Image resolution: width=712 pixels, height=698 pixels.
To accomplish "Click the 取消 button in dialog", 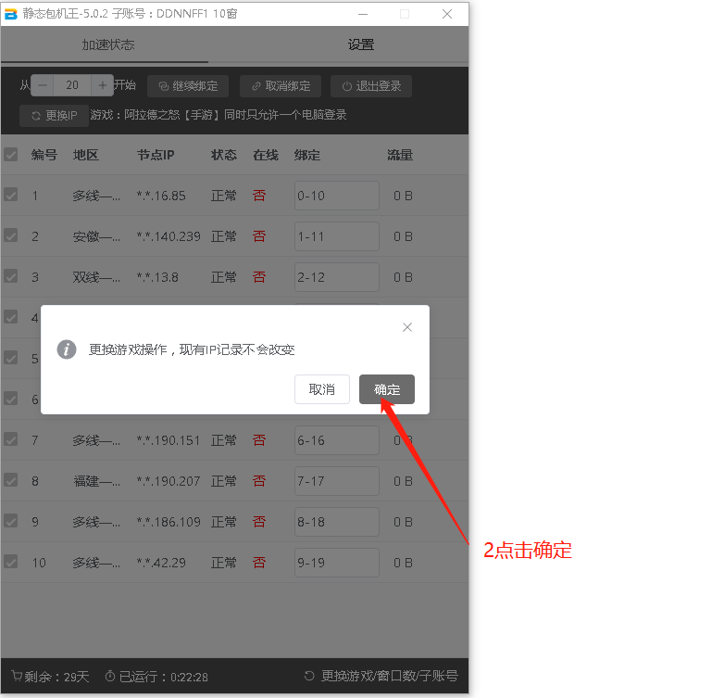I will (321, 389).
